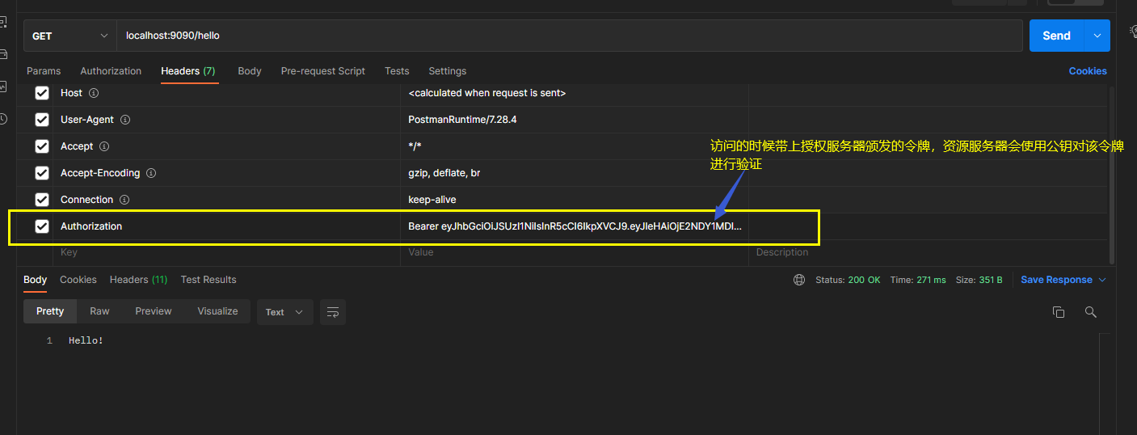
Task: Open the response Cookies tab
Action: pos(78,280)
